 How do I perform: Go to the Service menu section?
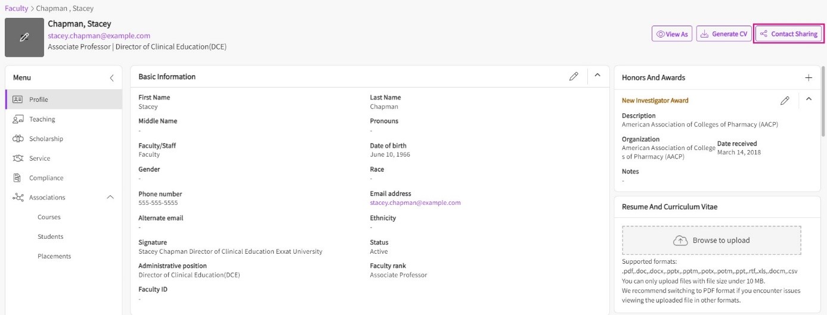(39, 158)
